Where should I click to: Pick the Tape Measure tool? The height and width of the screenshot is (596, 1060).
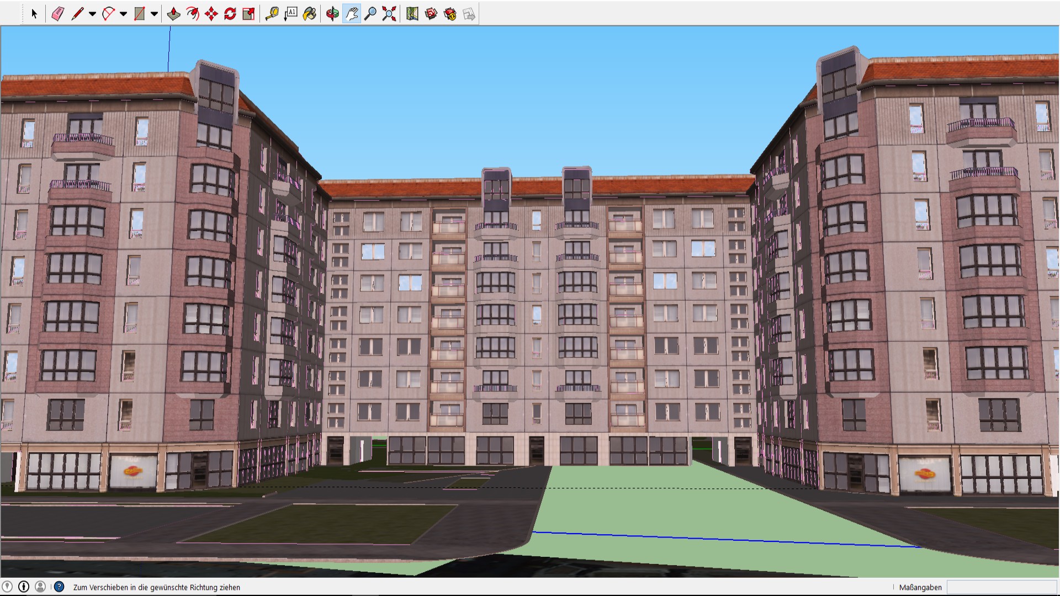click(x=272, y=14)
